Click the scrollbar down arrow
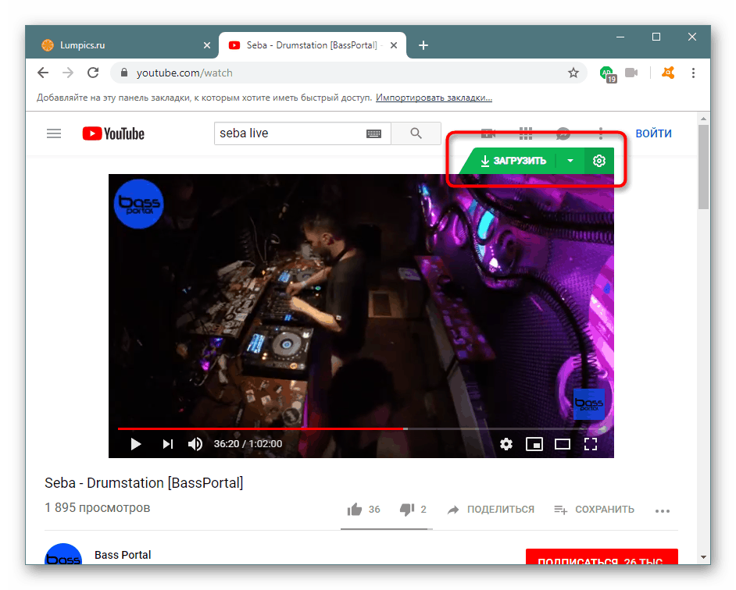The height and width of the screenshot is (590, 736). [x=703, y=557]
